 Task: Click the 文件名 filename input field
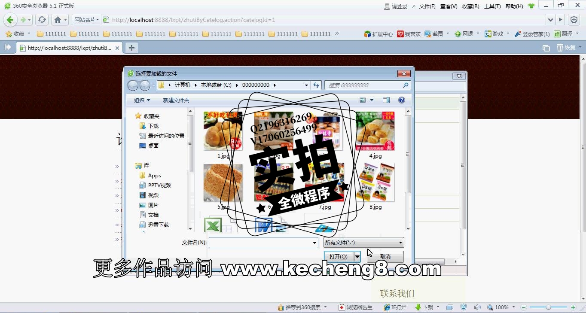pos(260,243)
